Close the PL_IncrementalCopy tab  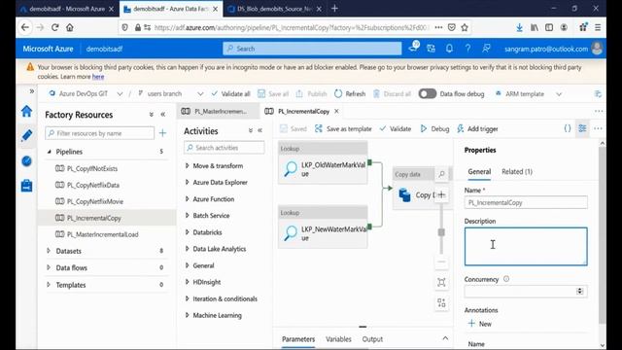click(x=336, y=111)
